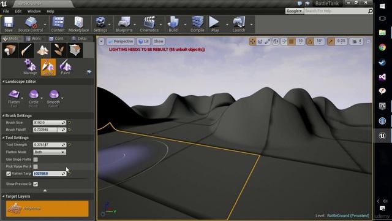Image resolution: width=392 pixels, height=221 pixels.
Task: Adjust the Brush Size value slider
Action: 50,123
